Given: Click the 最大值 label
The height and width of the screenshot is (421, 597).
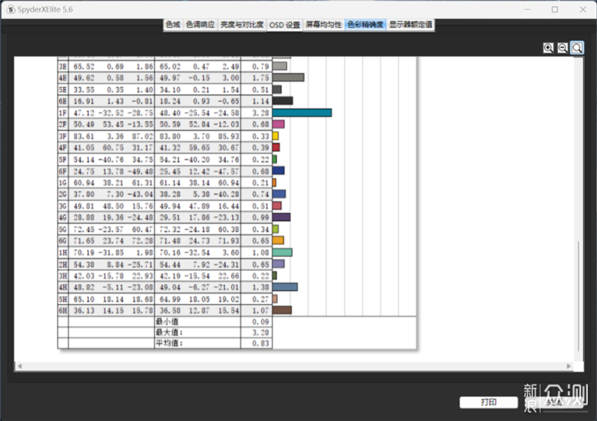Looking at the screenshot, I should point(169,332).
